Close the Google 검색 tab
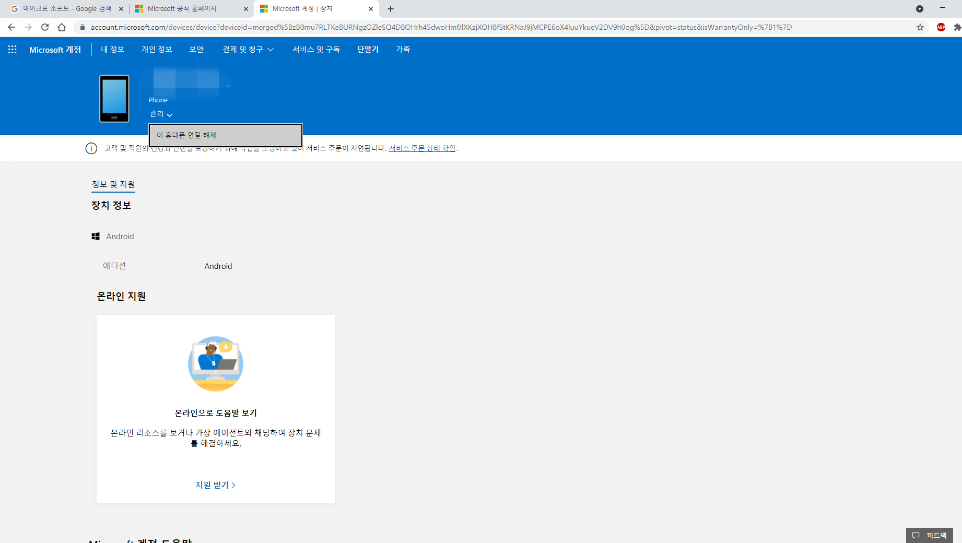The height and width of the screenshot is (543, 962). (x=121, y=9)
